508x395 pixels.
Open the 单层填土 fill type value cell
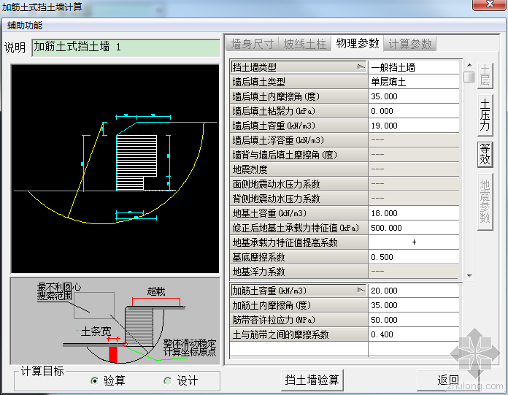pyautogui.click(x=413, y=82)
